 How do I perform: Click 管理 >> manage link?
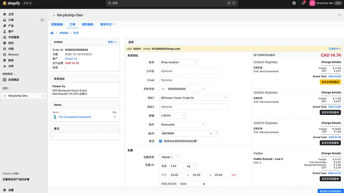coord(112,42)
